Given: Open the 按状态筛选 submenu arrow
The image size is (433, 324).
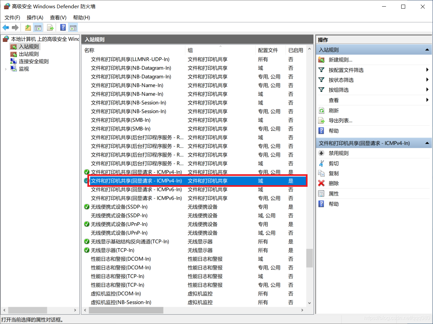Looking at the screenshot, I should (427, 80).
